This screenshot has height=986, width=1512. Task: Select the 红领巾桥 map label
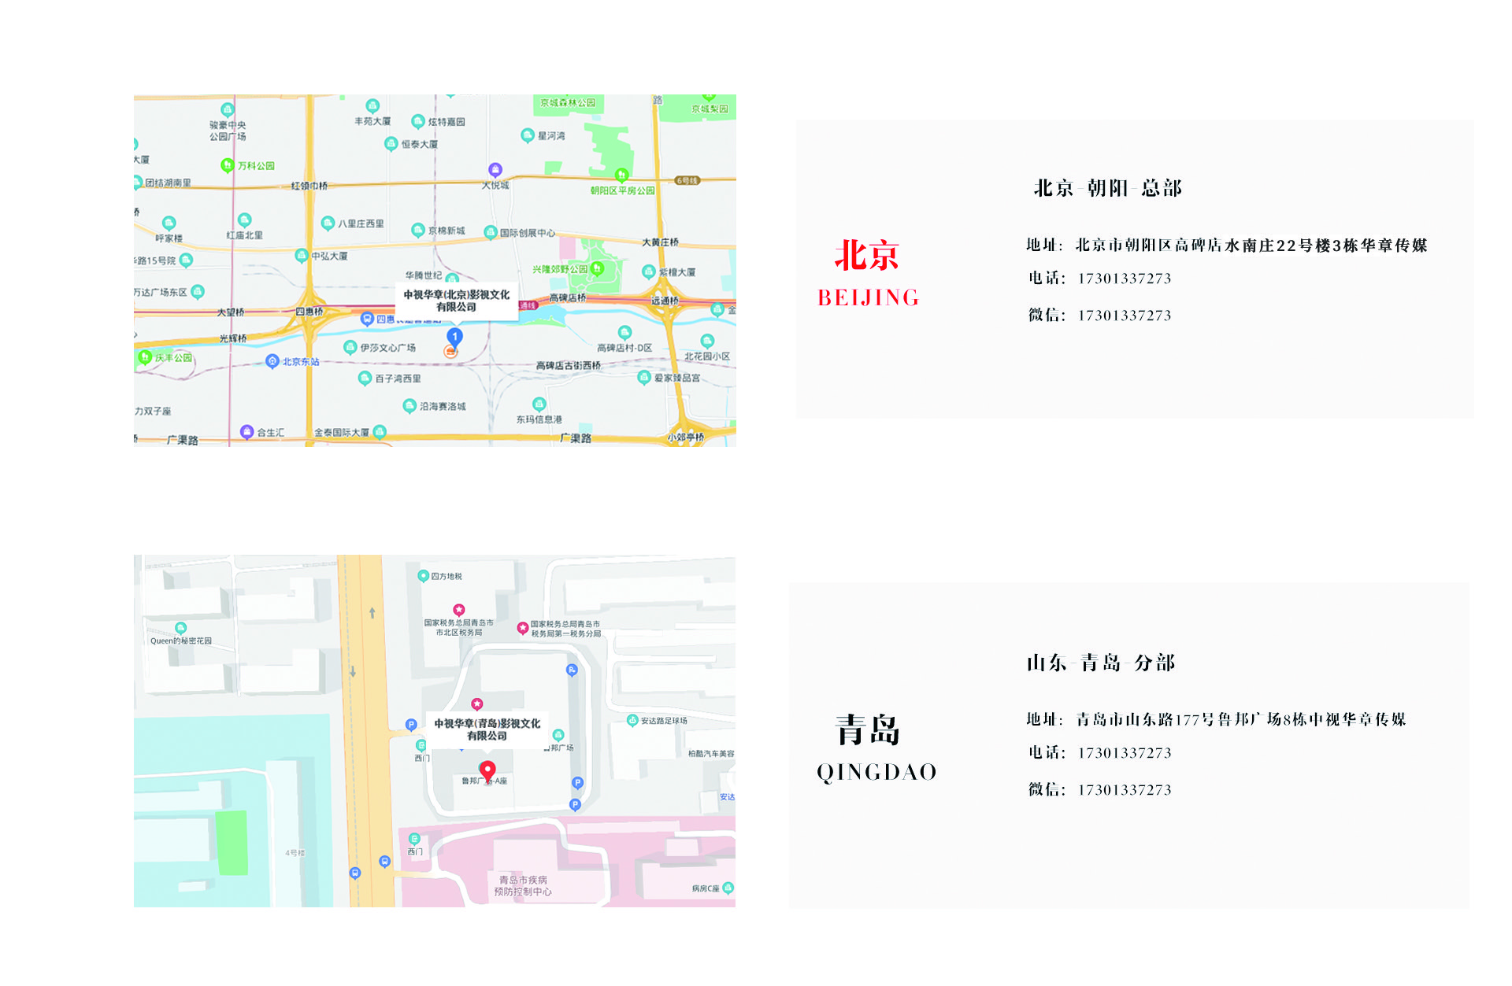point(309,186)
